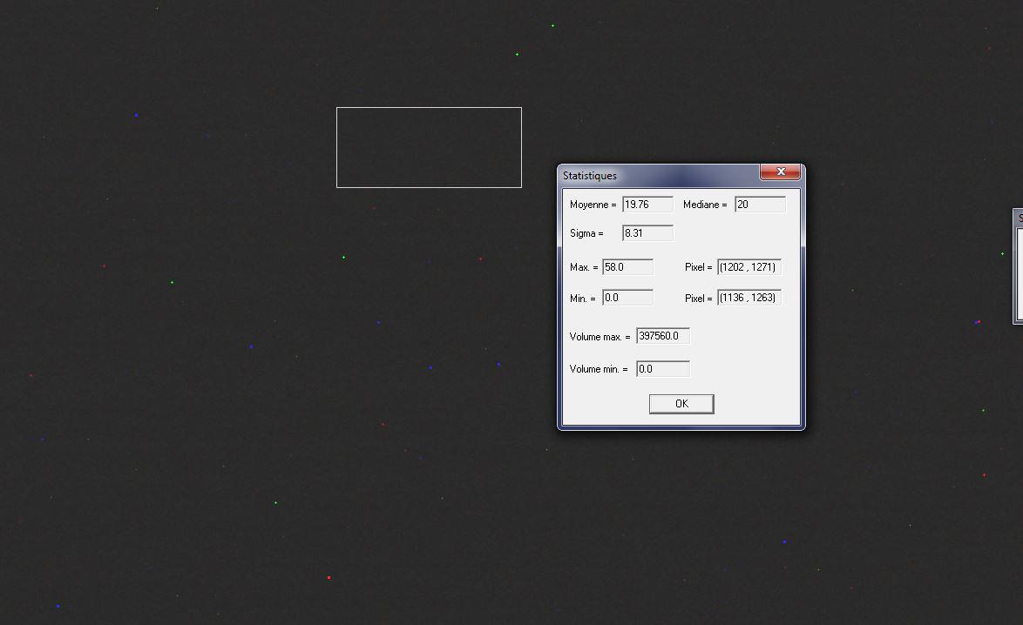Click the Volume min. field showing 0.0
Image resolution: width=1023 pixels, height=625 pixels.
pyautogui.click(x=662, y=368)
